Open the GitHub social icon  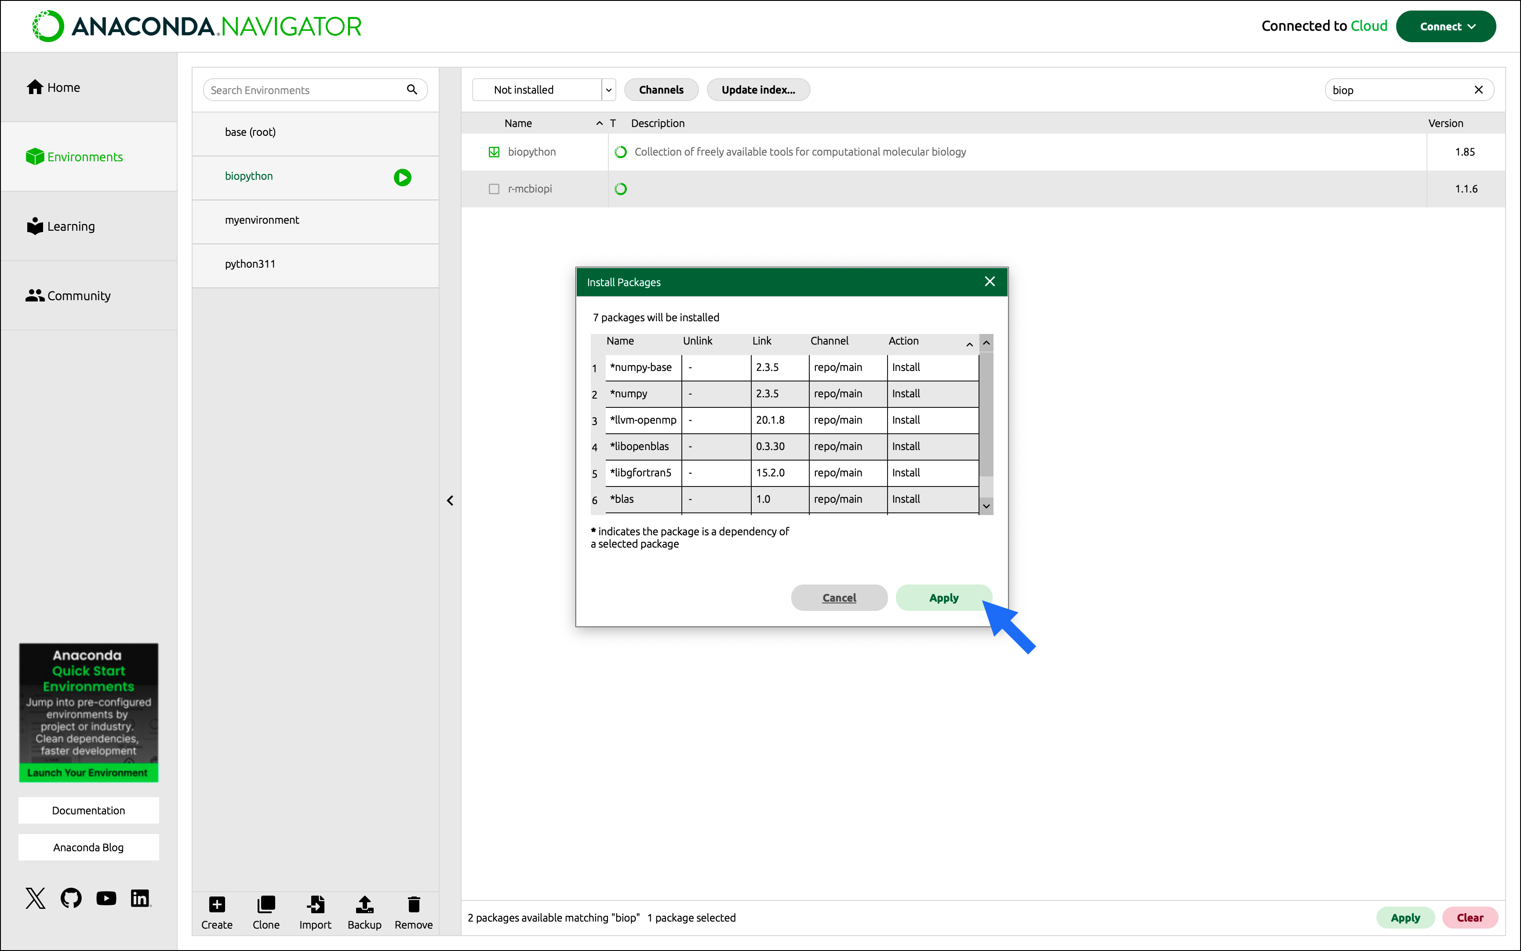(71, 897)
